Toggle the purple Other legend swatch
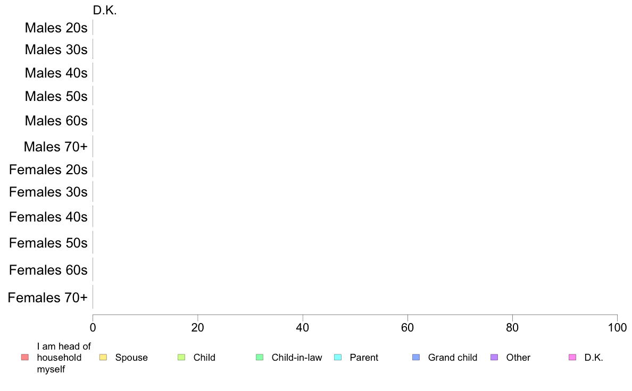This screenshot has width=632, height=391. (494, 358)
